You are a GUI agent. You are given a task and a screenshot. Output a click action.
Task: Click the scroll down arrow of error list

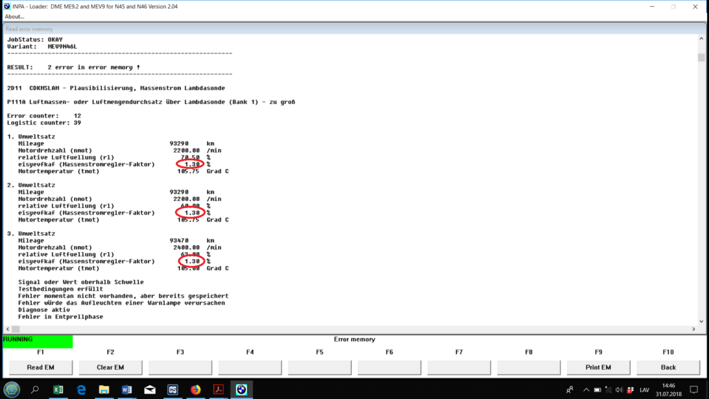click(701, 328)
